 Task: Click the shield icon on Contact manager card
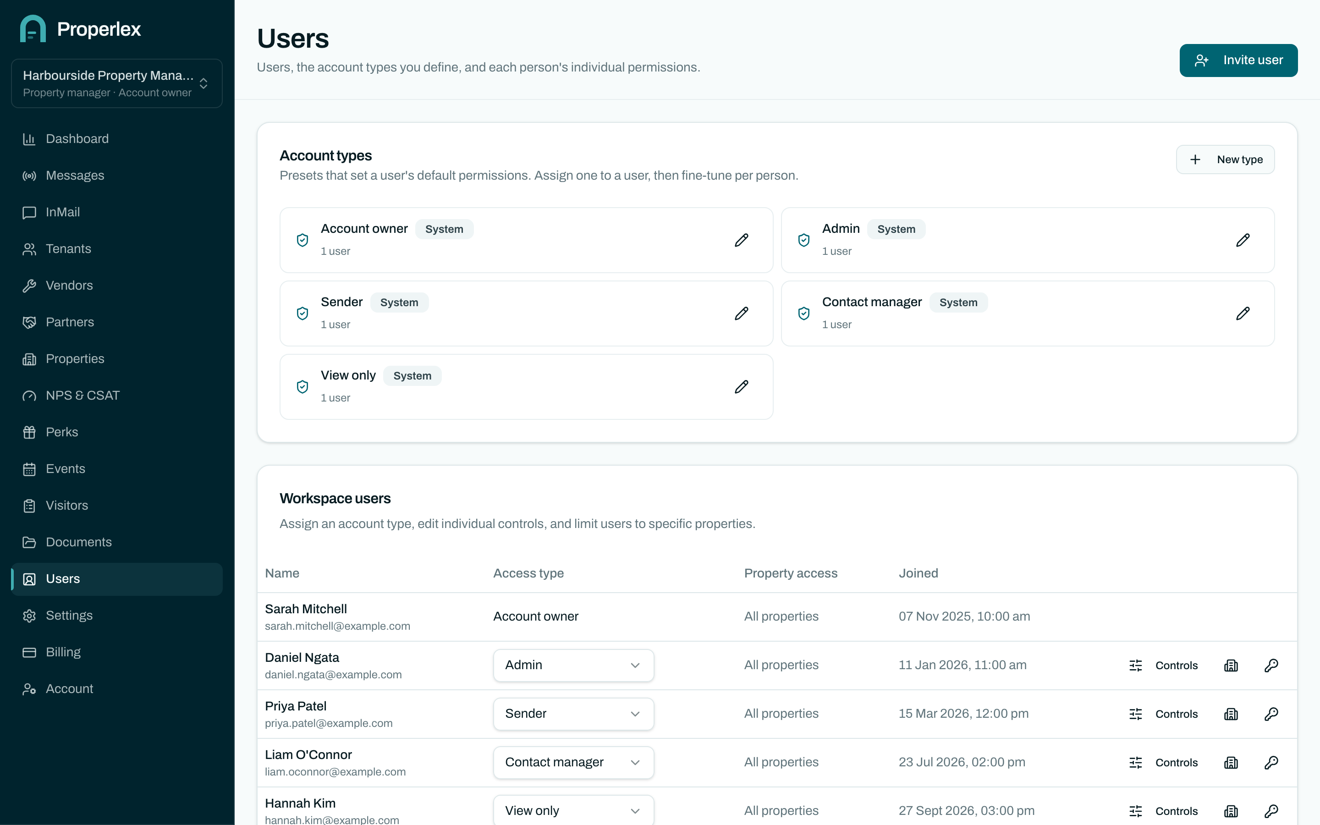click(x=803, y=313)
